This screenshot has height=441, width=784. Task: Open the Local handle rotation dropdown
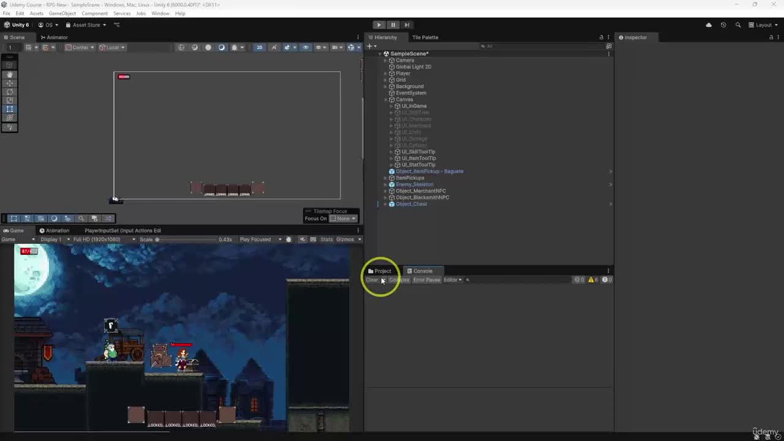click(111, 47)
